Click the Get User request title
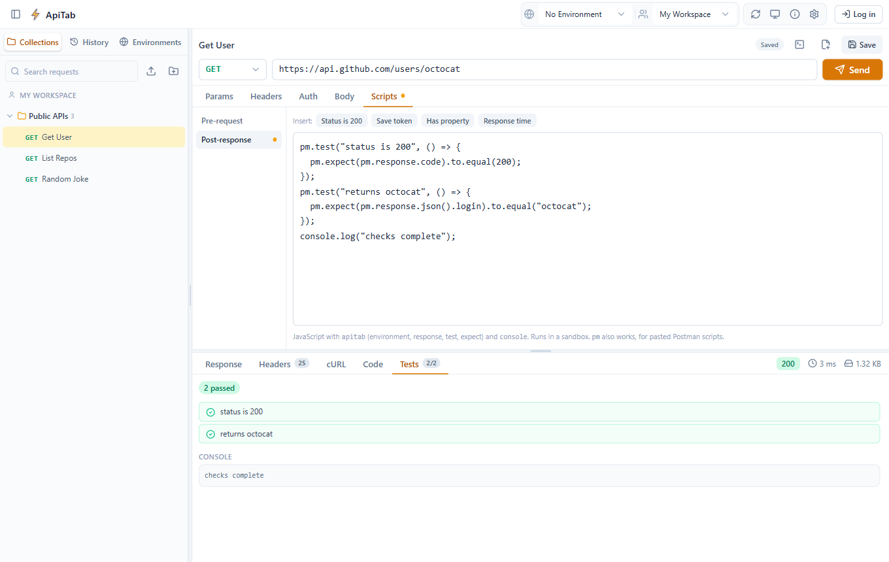Image resolution: width=889 pixels, height=562 pixels. (x=216, y=45)
